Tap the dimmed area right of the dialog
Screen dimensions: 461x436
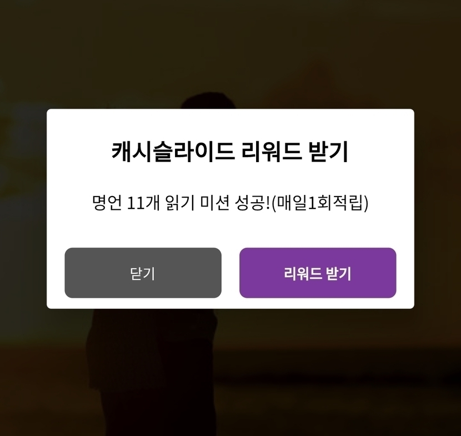(x=438, y=209)
